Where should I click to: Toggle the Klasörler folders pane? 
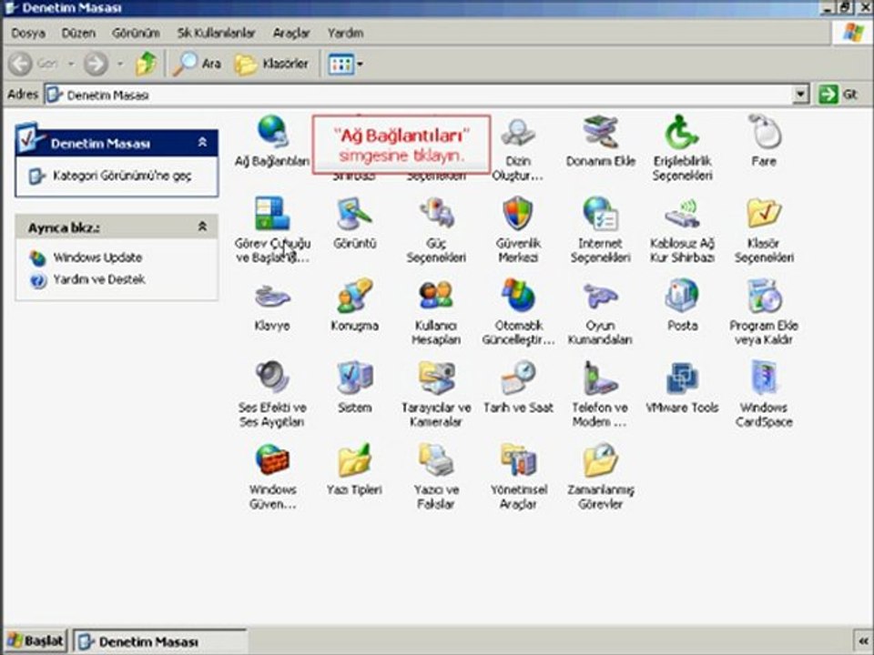271,64
